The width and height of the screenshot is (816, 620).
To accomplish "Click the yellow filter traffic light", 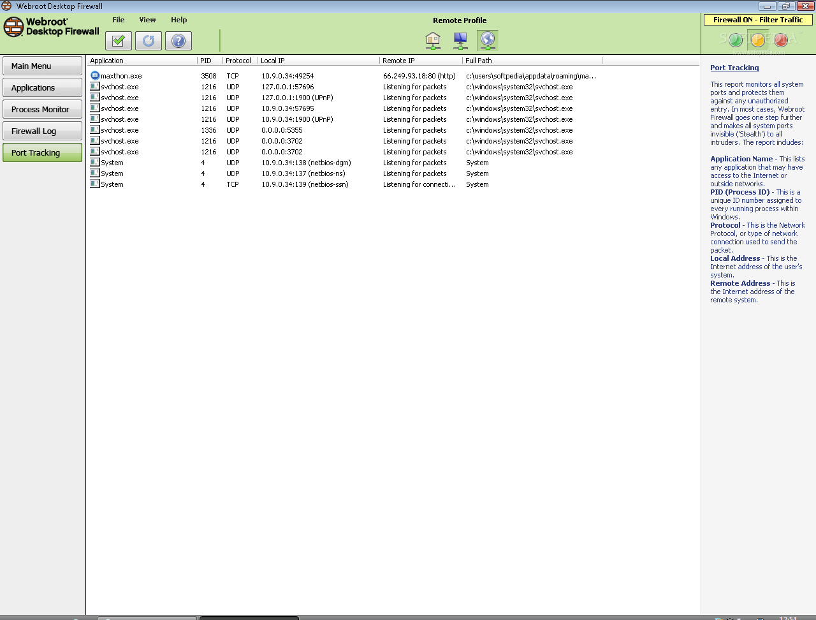I will pos(758,40).
